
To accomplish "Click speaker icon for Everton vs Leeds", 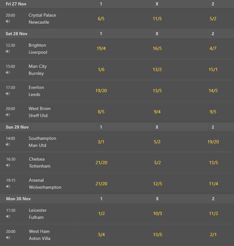I will click(x=8, y=93).
